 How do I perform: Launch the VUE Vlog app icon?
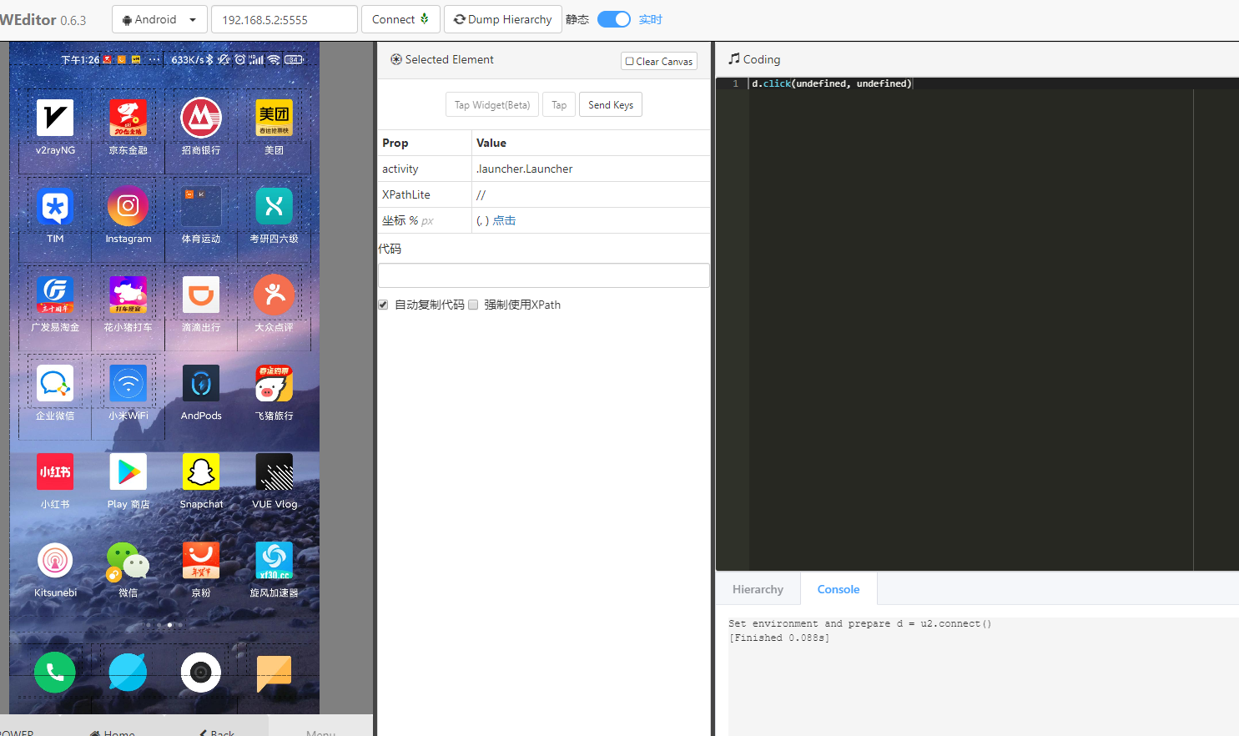tap(274, 472)
